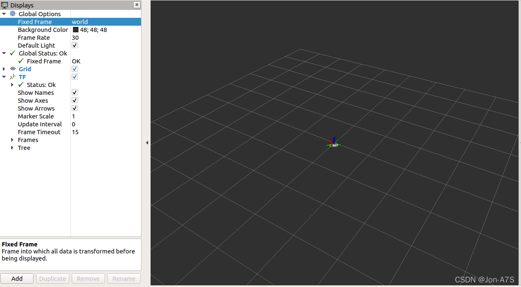Image resolution: width=521 pixels, height=287 pixels.
Task: Select the Global Options row label
Action: pyautogui.click(x=40, y=14)
